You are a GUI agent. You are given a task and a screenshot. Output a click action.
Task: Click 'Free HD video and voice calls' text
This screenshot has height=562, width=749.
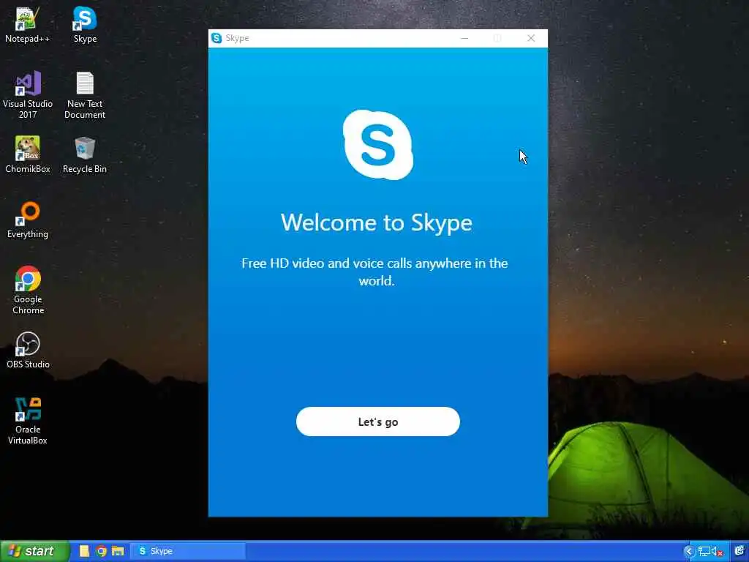point(374,271)
